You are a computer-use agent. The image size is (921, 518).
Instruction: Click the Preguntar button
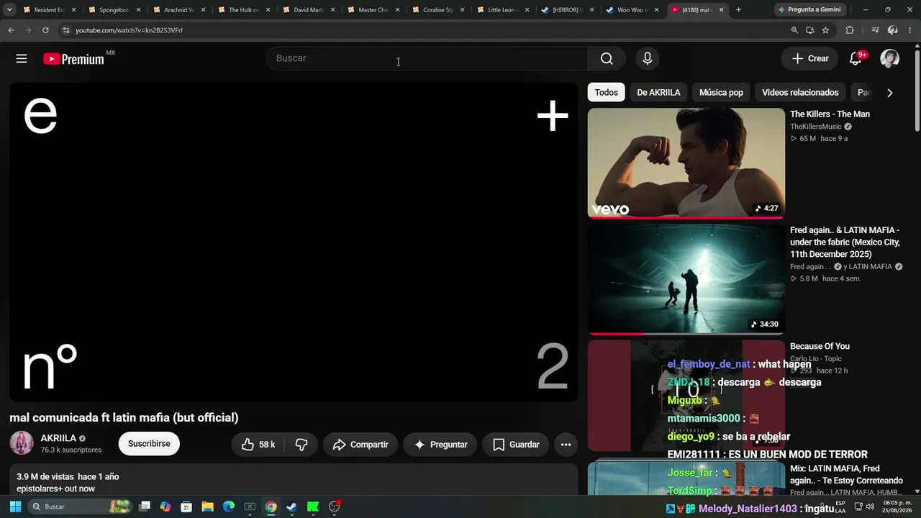coord(440,445)
